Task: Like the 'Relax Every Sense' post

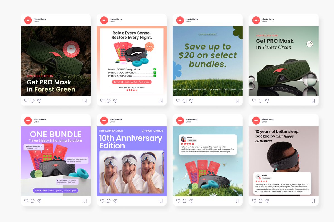Action: [x=102, y=101]
